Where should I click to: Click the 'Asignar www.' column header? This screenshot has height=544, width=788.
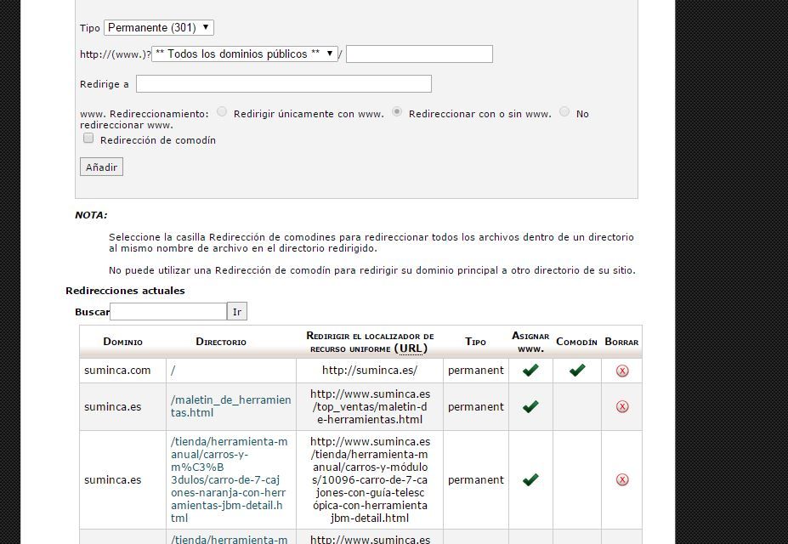click(530, 342)
